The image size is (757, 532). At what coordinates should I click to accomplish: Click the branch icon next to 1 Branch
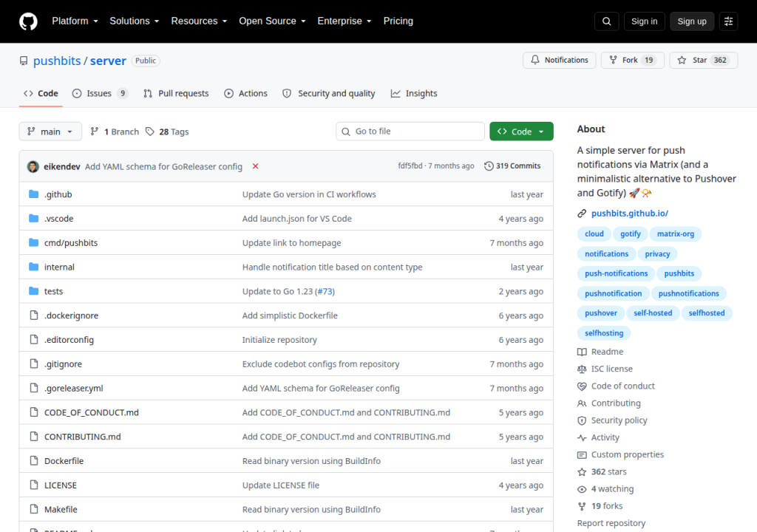95,132
